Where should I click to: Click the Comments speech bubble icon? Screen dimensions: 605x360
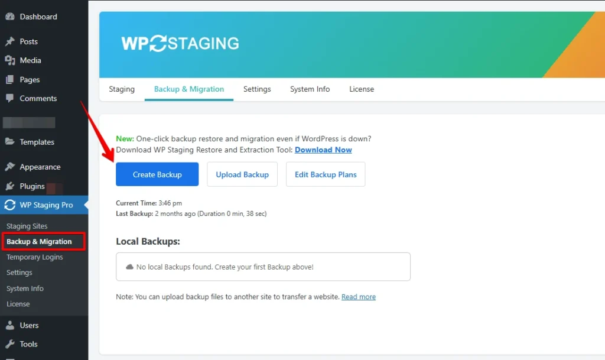(x=10, y=98)
